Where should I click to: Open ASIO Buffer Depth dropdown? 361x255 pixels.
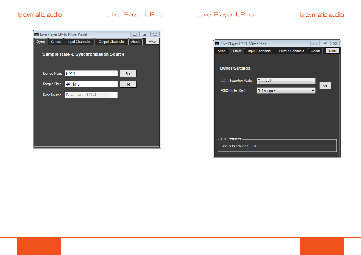click(x=286, y=91)
